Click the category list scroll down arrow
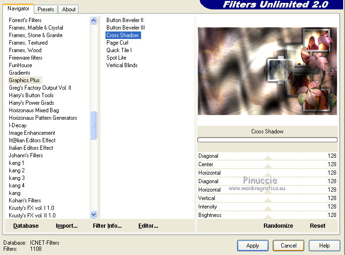This screenshot has width=345, height=255. 93,214
